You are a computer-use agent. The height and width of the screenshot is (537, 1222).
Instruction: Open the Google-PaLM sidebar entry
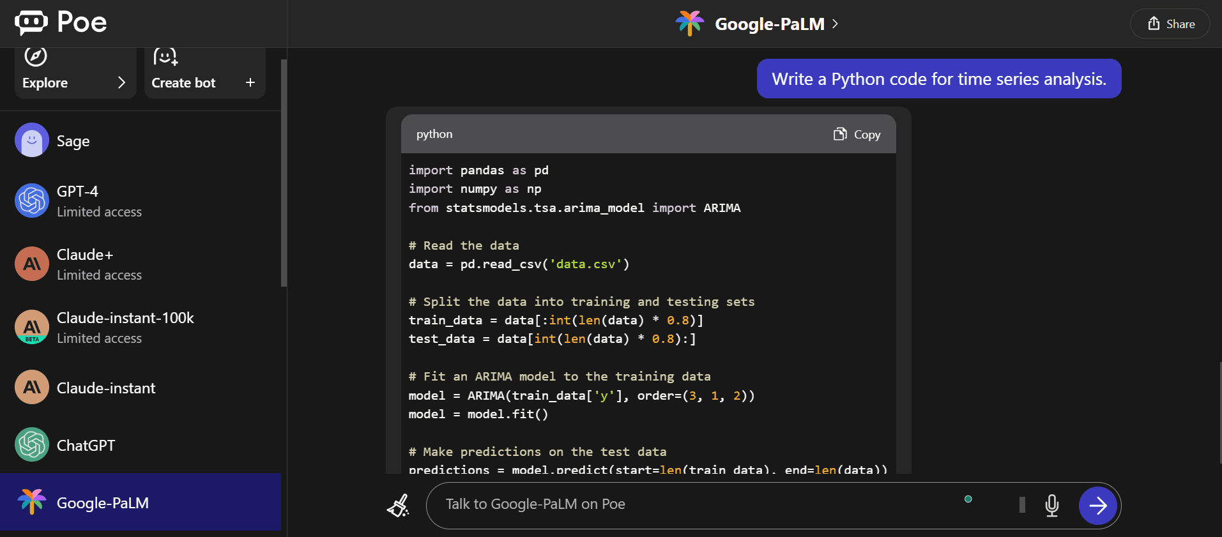point(141,502)
